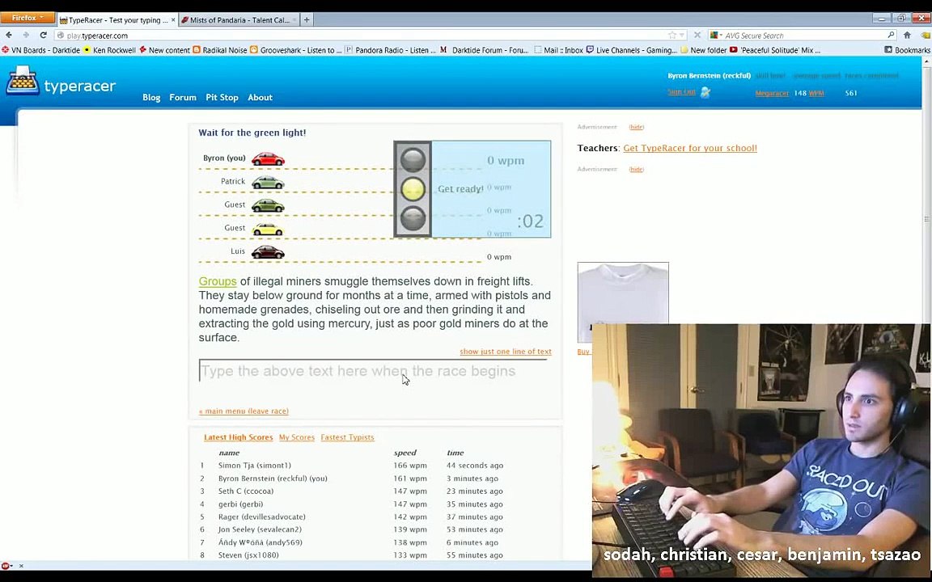932x582 pixels.
Task: Click the edit profile icon beside Sign Out
Action: coord(705,92)
